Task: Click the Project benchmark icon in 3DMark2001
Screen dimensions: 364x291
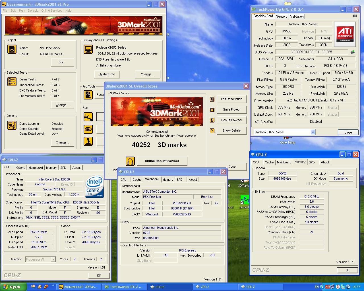Action: coord(12,49)
